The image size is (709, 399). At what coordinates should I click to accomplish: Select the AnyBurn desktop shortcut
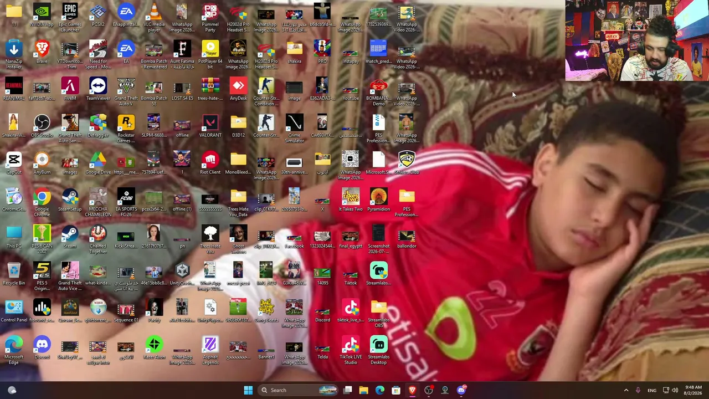pyautogui.click(x=42, y=163)
